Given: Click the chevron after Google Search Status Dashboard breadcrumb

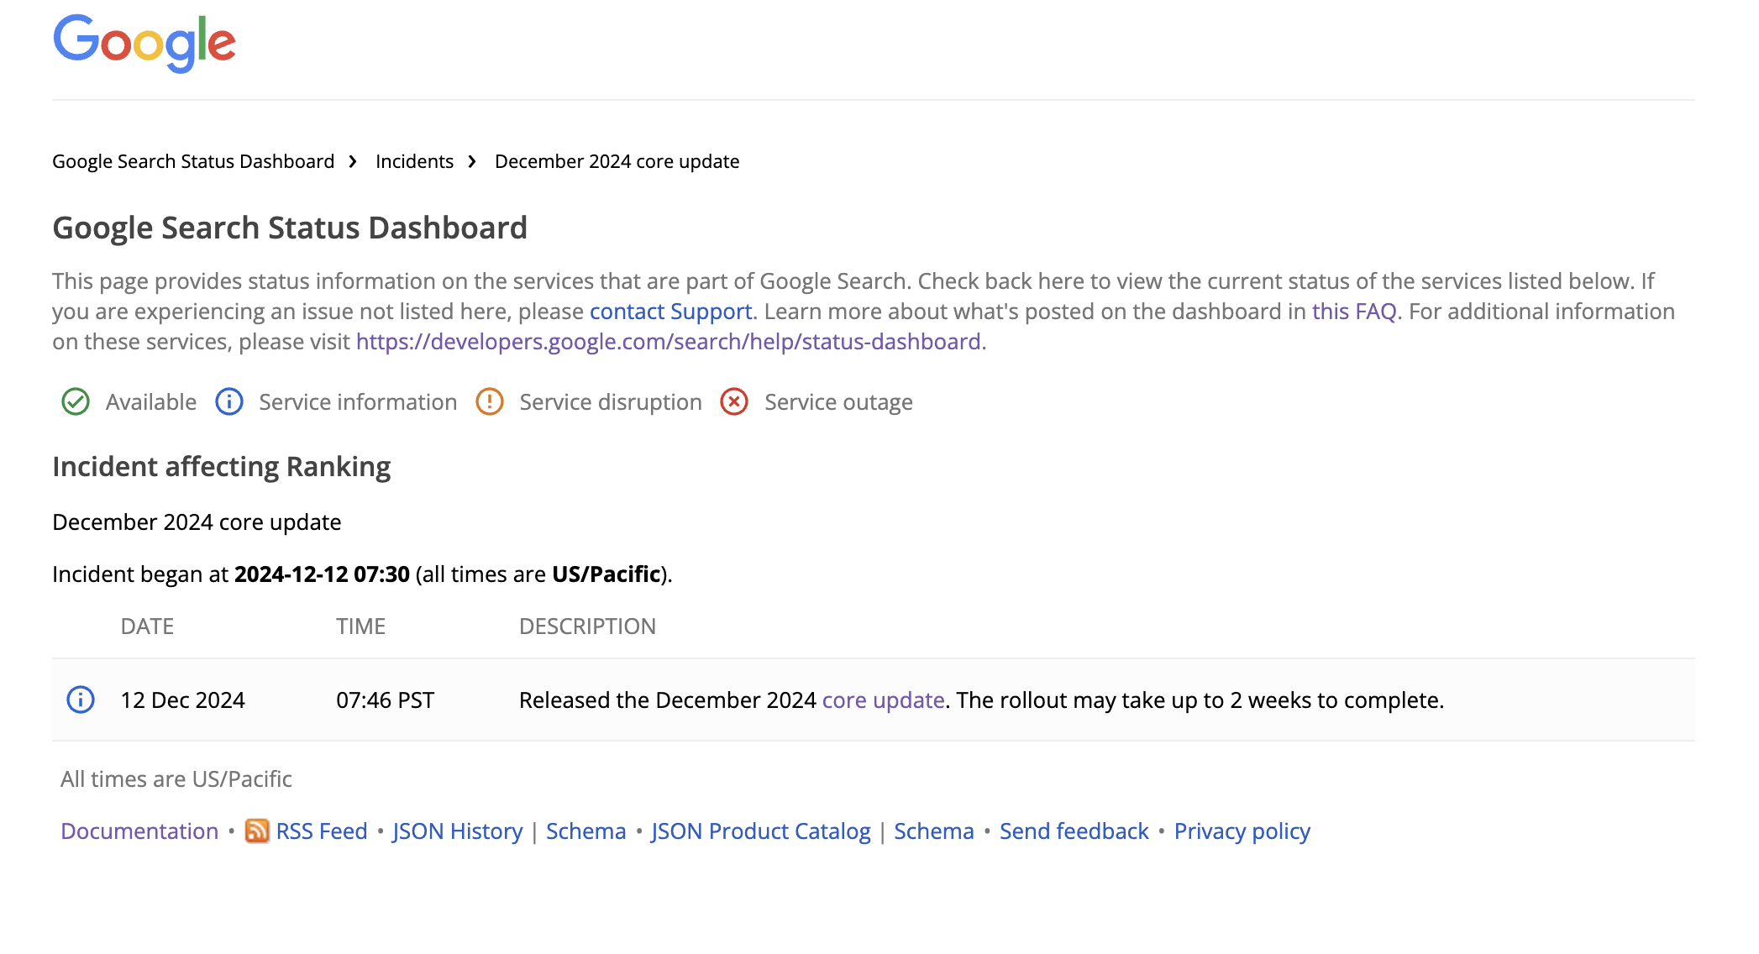Looking at the screenshot, I should 353,161.
